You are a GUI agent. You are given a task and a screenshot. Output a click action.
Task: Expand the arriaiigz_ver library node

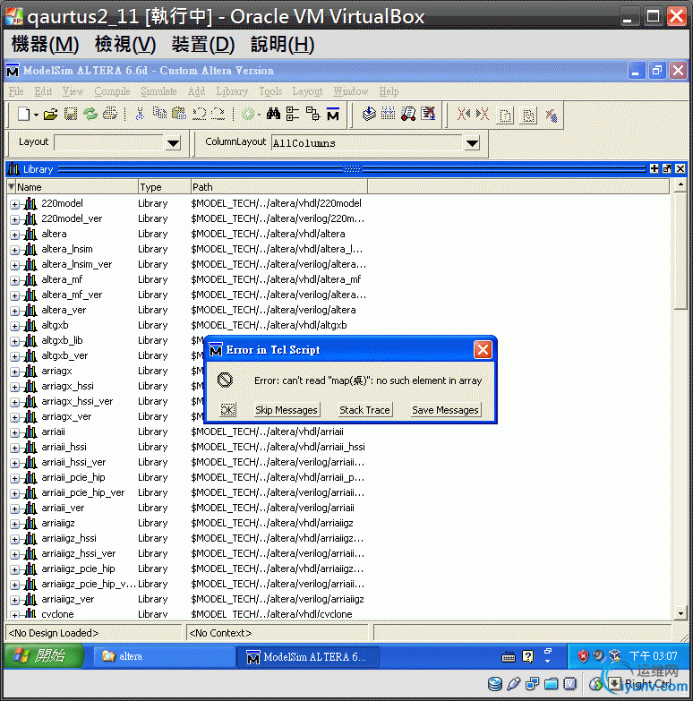[14, 600]
